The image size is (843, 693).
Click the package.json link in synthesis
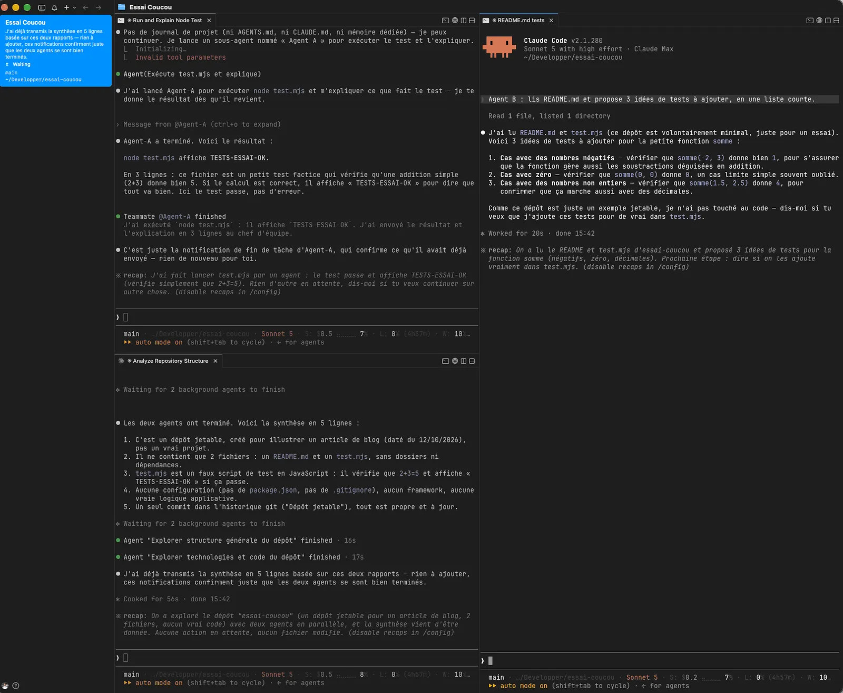273,490
